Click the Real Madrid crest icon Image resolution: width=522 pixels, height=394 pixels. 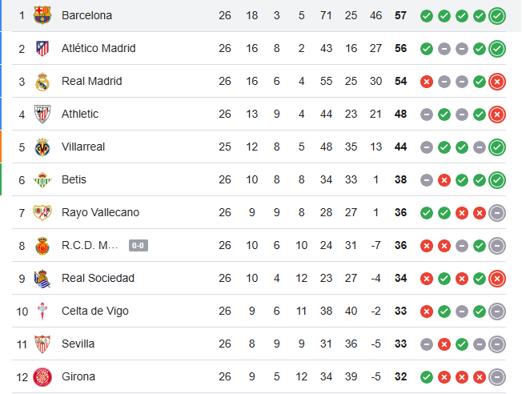click(x=42, y=82)
